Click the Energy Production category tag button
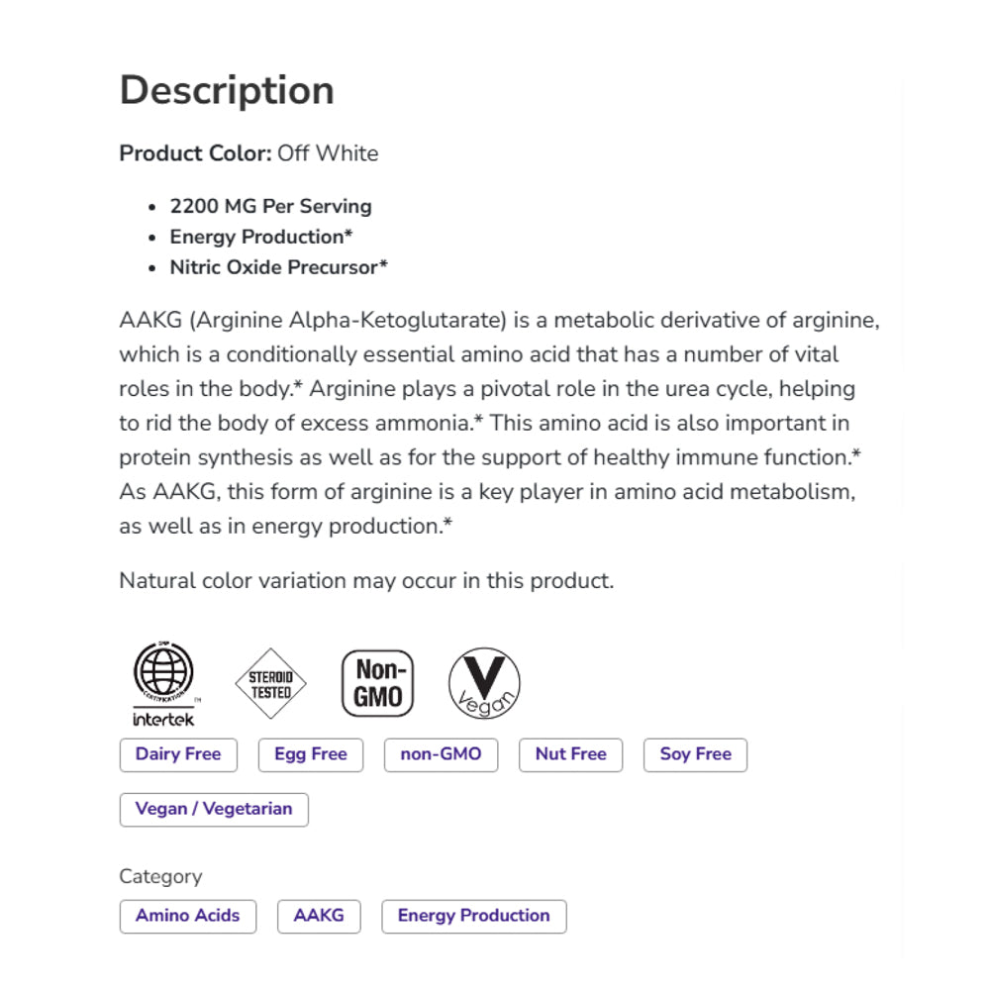990x990 pixels. (x=473, y=916)
